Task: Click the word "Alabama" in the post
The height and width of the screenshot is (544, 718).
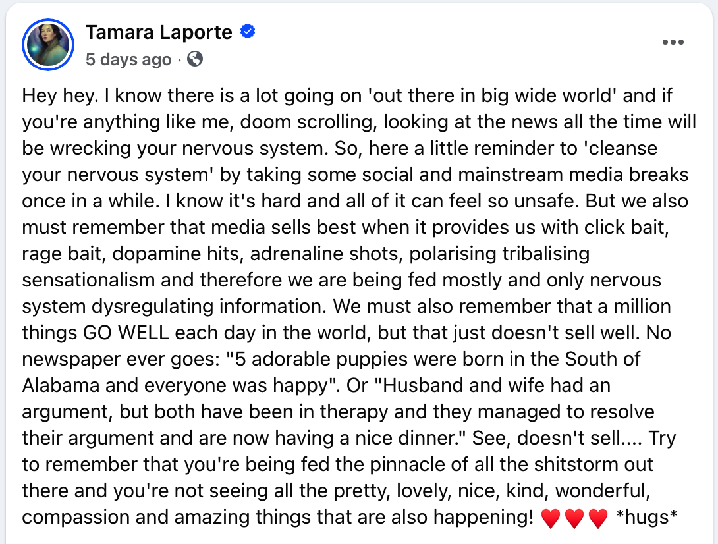Action: click(61, 385)
